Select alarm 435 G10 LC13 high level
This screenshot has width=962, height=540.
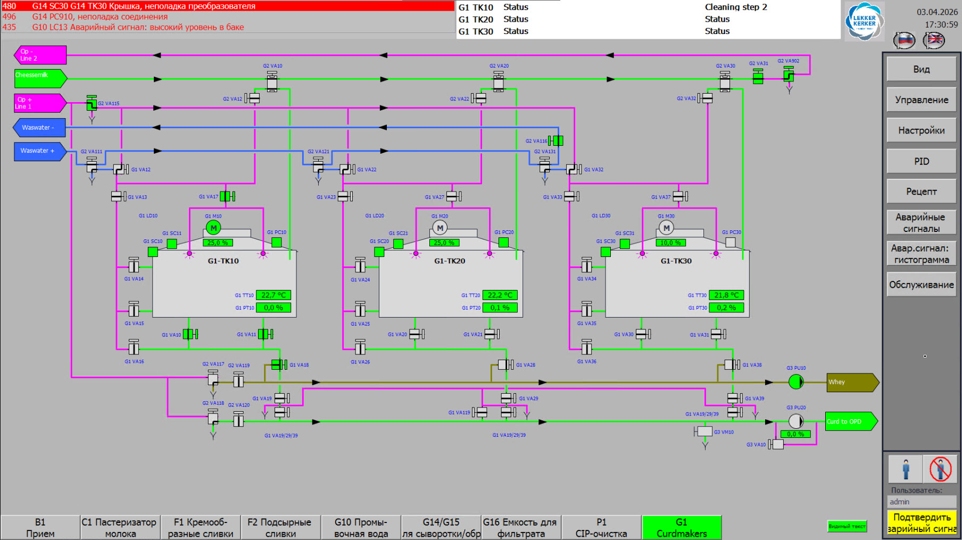tap(227, 27)
